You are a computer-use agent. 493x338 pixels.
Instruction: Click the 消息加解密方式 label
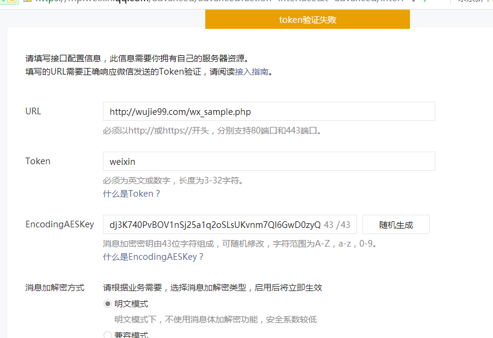(x=55, y=287)
